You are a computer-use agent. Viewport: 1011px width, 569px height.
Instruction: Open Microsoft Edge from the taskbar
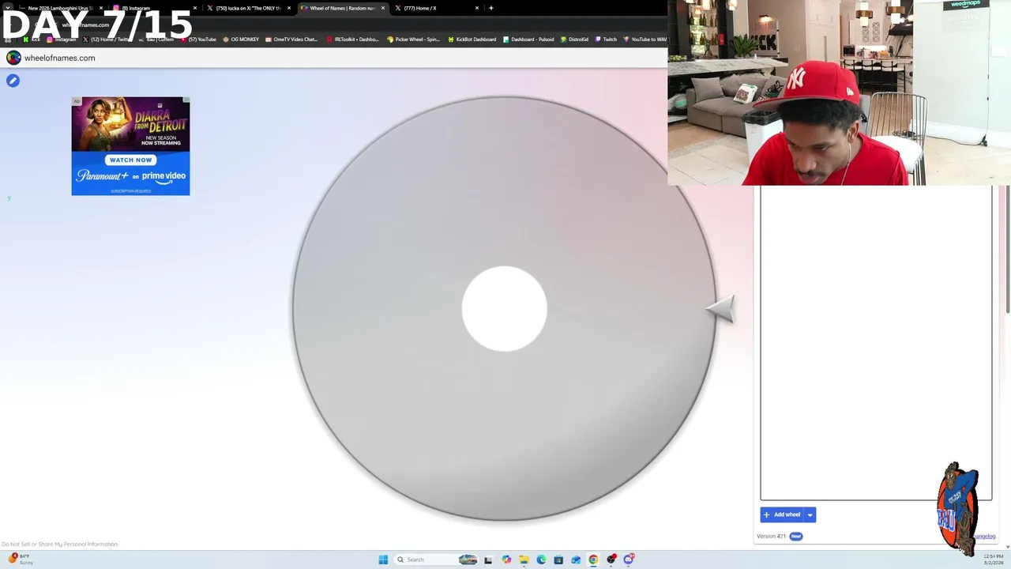(x=541, y=560)
